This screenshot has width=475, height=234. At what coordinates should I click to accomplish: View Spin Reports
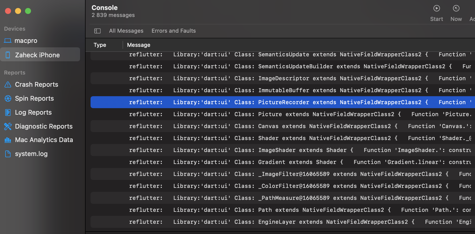(x=34, y=98)
